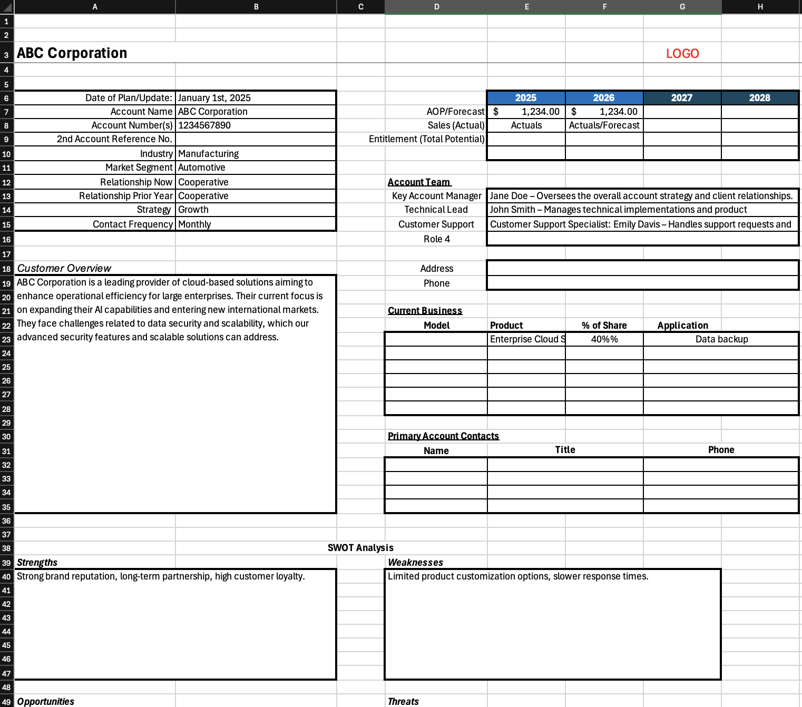The image size is (802, 707).
Task: Select the Enterprise Cloud product cell
Action: (x=526, y=339)
